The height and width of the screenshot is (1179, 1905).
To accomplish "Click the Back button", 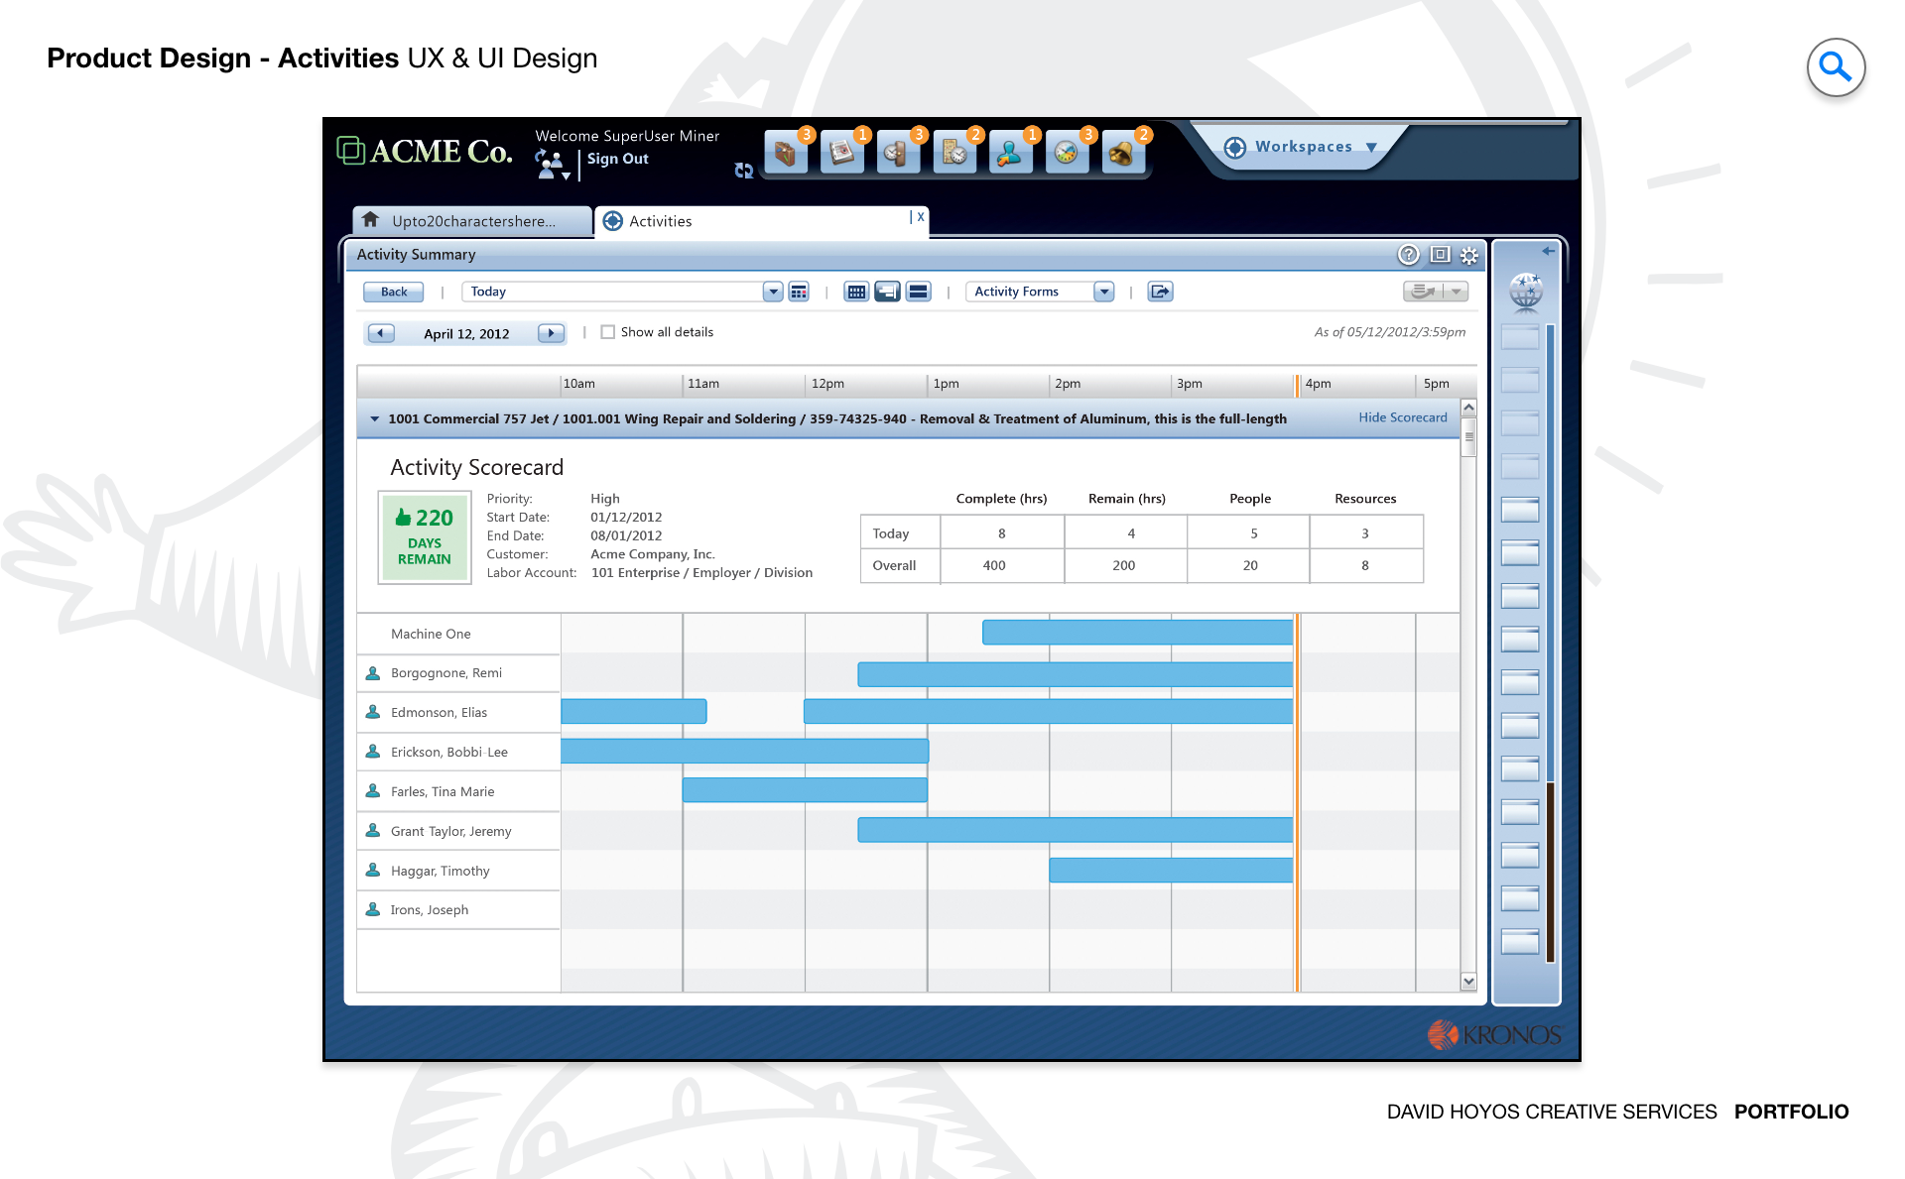I will click(393, 292).
